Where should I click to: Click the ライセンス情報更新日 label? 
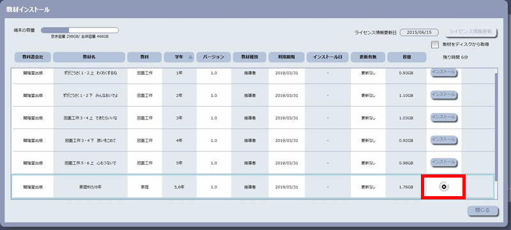376,33
